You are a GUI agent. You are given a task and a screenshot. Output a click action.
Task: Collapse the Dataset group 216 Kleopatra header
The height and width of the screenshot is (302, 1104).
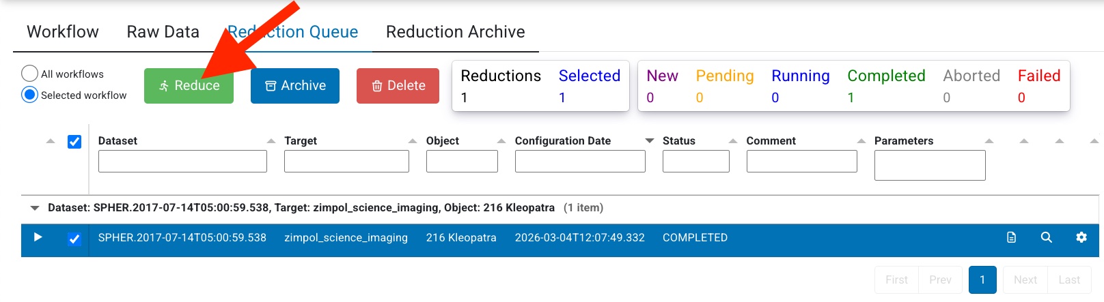point(35,208)
